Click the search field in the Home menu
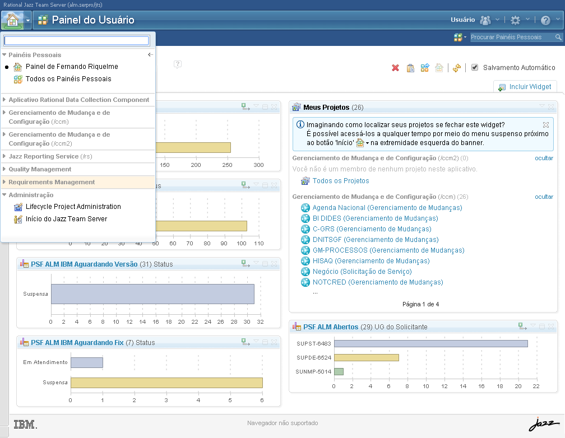 tap(77, 40)
